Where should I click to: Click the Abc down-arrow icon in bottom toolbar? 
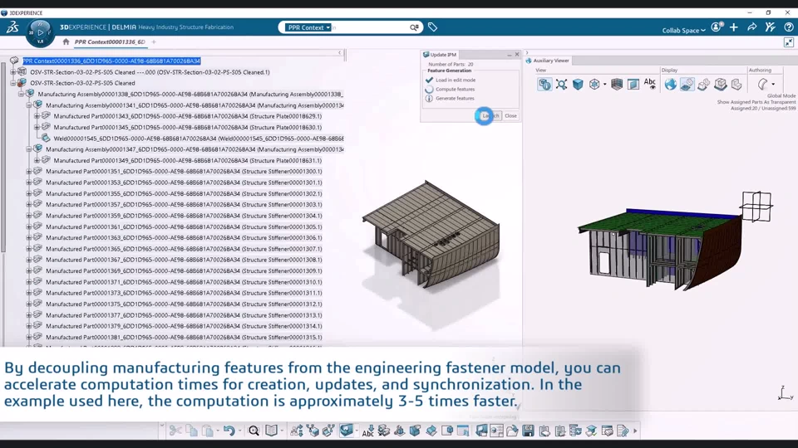[367, 431]
